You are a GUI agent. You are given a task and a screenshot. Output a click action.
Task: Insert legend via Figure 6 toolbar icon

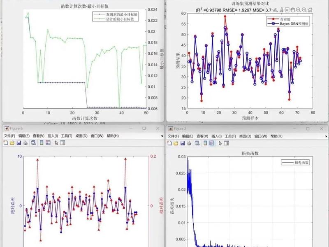point(48,143)
